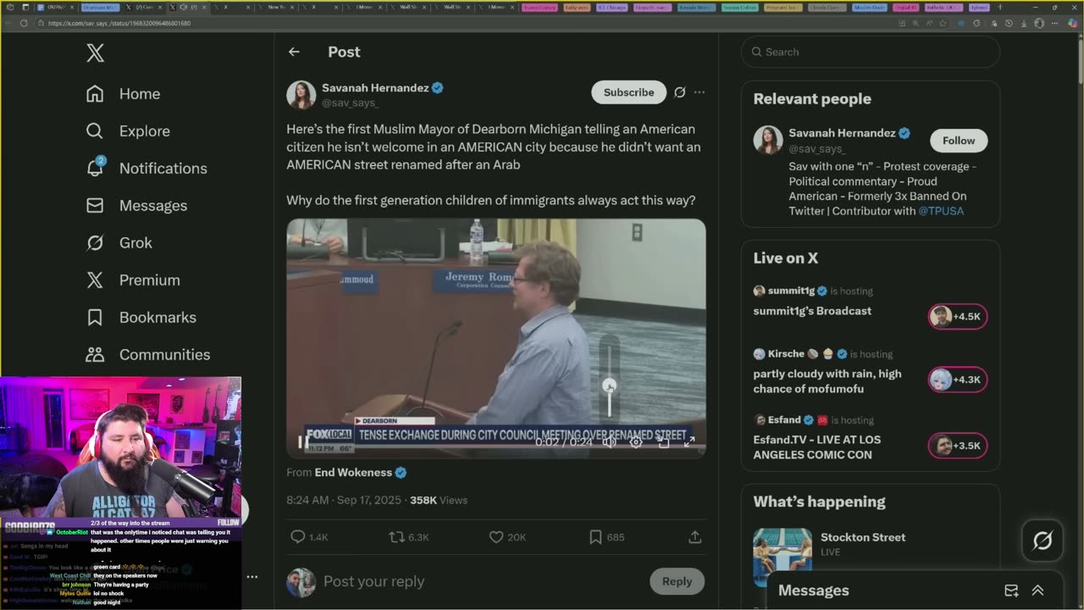Viewport: 1084px width, 610px height.
Task: Focus the X Search box
Action: (871, 52)
